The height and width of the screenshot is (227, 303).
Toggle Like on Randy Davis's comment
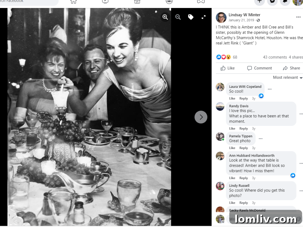point(232,129)
